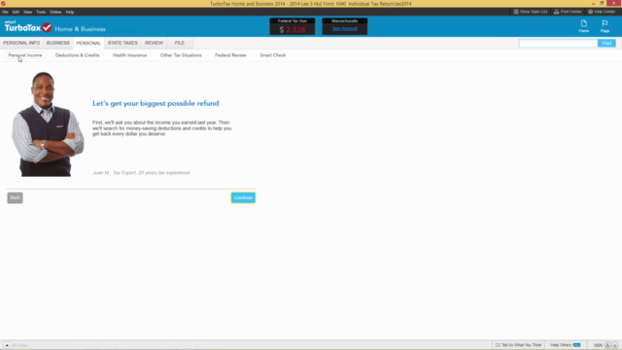Click heading "Let's get your biggest possible refund"
This screenshot has height=350, width=622.
click(155, 103)
